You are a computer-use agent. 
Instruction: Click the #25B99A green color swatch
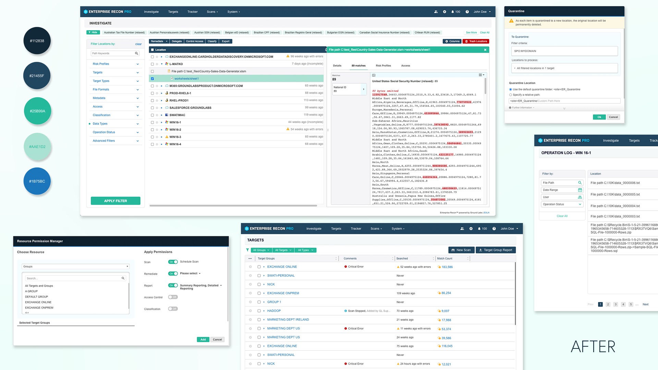click(37, 111)
